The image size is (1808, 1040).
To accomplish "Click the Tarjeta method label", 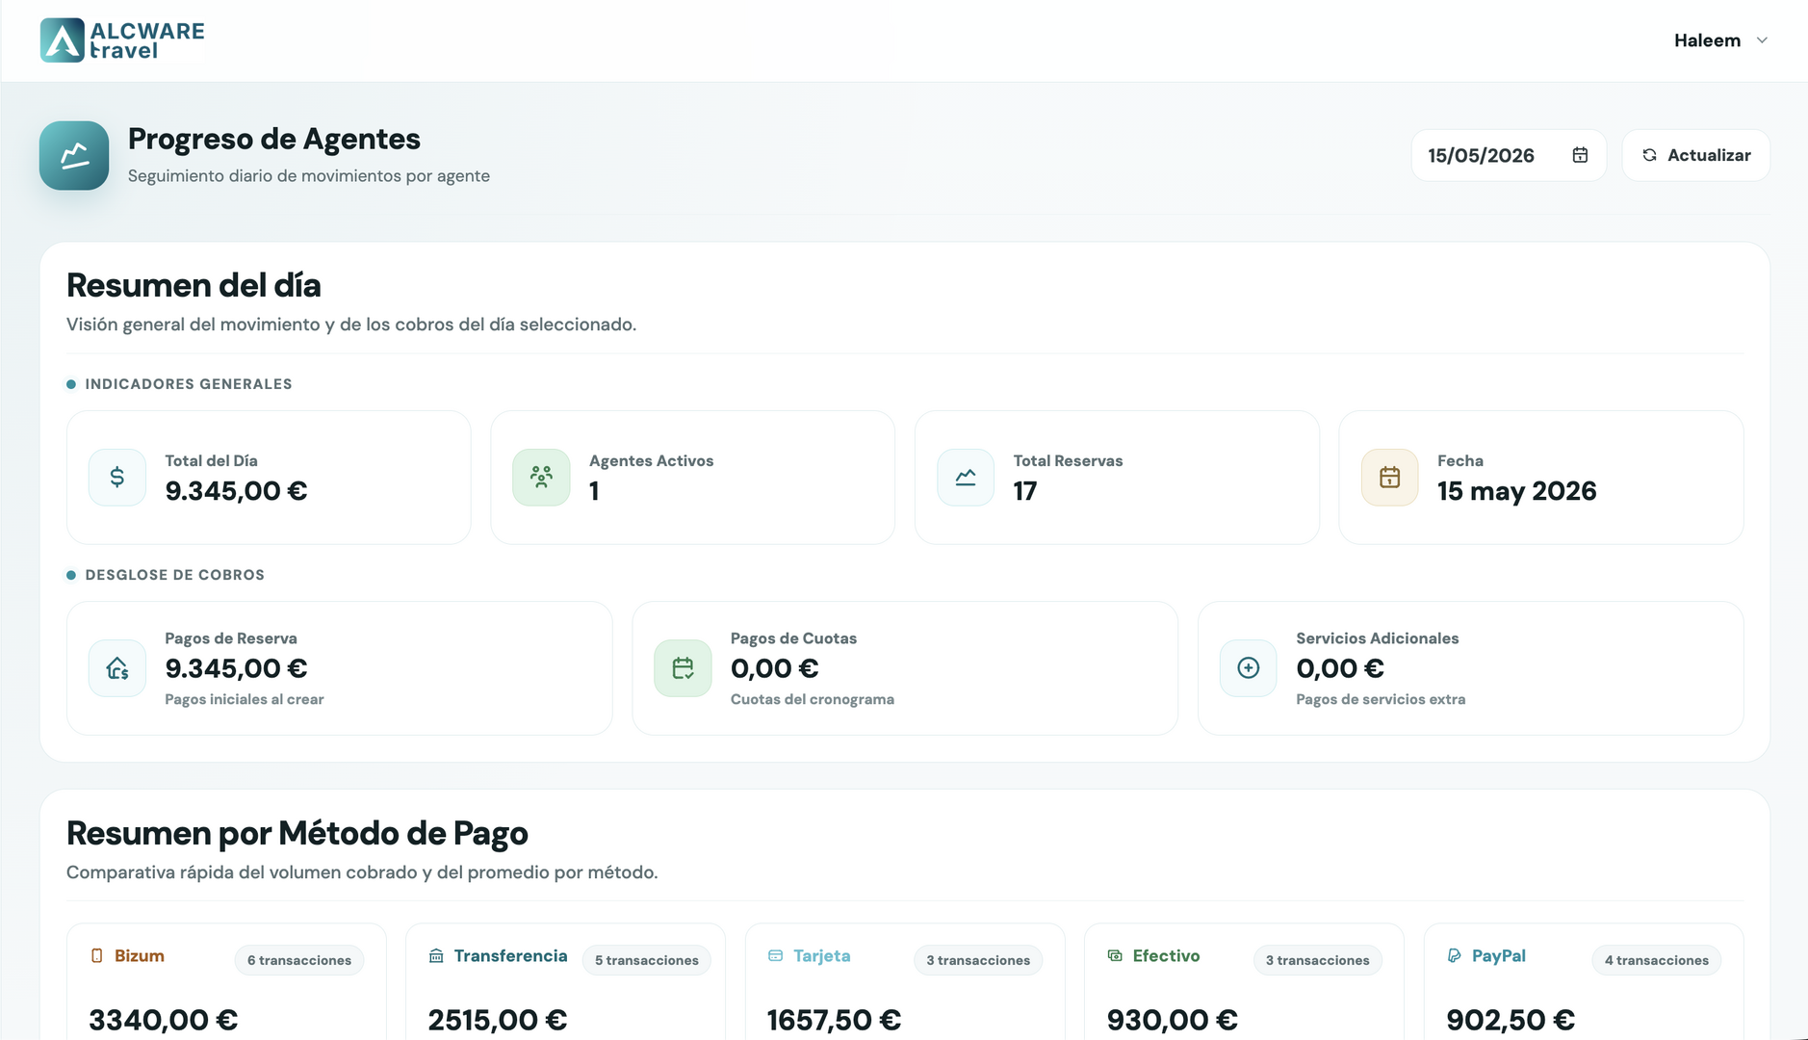I will 822,955.
